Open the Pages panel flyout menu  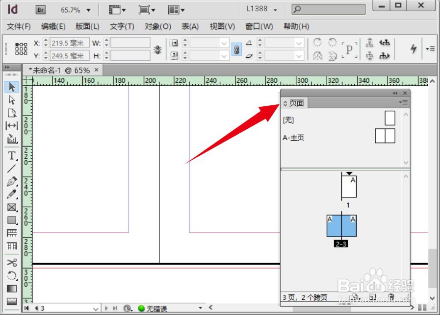[x=403, y=102]
